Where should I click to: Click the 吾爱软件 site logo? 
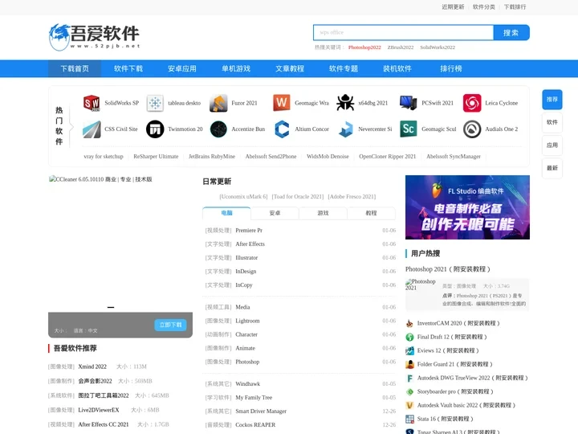pyautogui.click(x=95, y=37)
